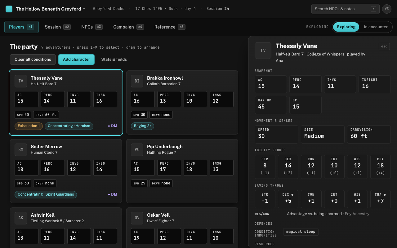The width and height of the screenshot is (397, 248).
Task: Click the DEX +5 saving throw
Action: pyautogui.click(x=288, y=199)
